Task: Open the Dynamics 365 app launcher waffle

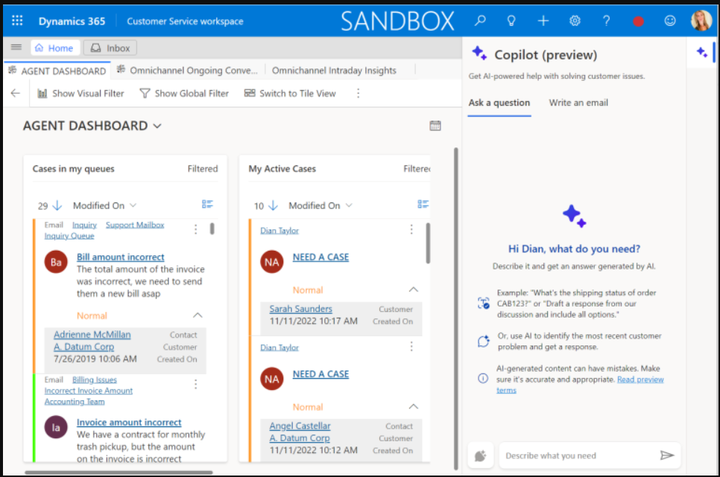Action: pos(17,21)
